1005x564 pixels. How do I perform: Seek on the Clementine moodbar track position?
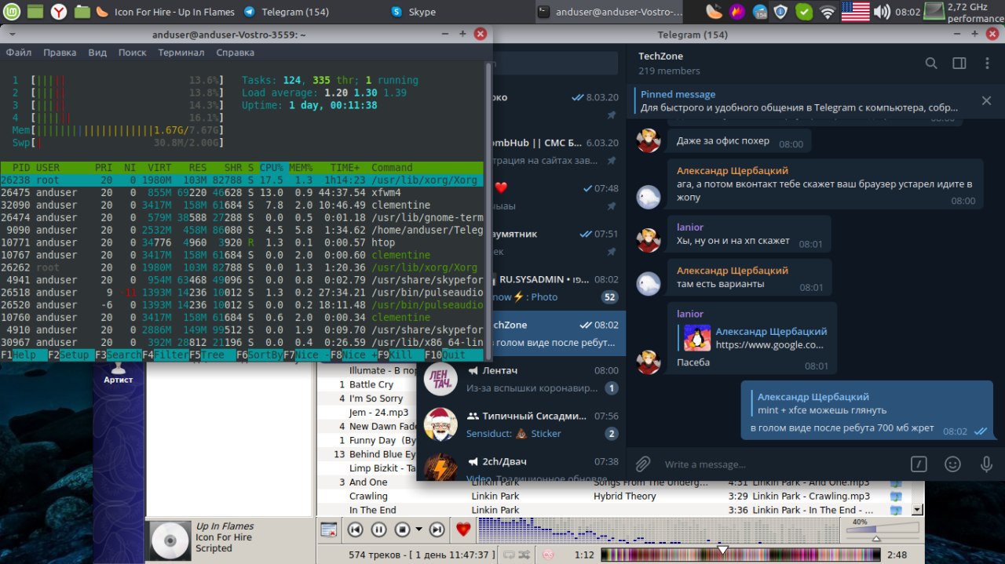click(x=740, y=555)
